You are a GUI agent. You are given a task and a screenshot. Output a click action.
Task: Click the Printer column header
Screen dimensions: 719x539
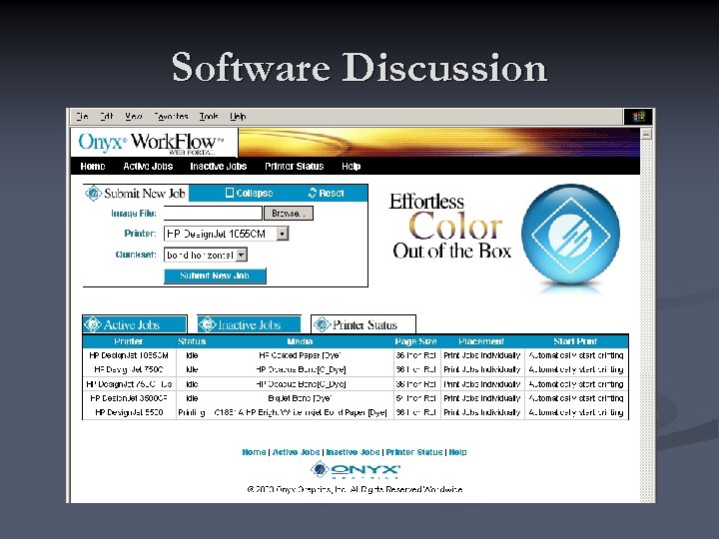click(x=129, y=341)
